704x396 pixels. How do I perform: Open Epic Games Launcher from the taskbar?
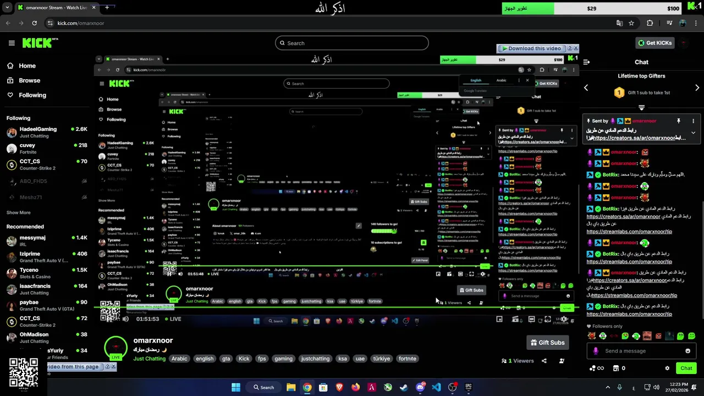[x=469, y=387]
